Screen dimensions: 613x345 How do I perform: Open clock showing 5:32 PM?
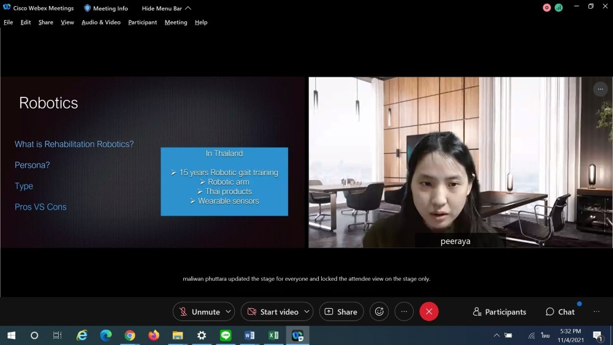click(570, 336)
